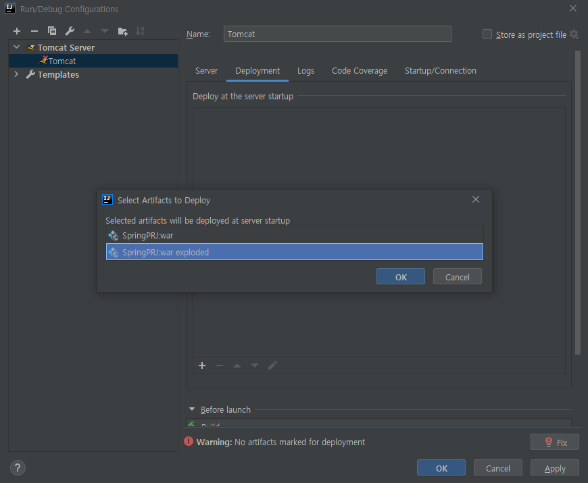588x483 pixels.
Task: Select the Deployment tab
Action: pos(258,70)
